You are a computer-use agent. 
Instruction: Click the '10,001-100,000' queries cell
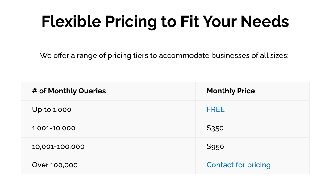point(58,146)
